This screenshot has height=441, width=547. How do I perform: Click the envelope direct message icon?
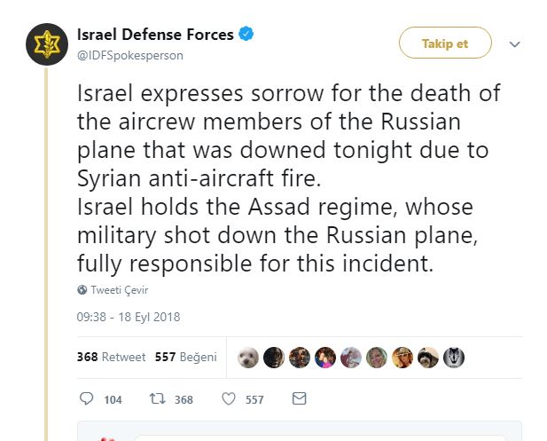click(x=299, y=399)
